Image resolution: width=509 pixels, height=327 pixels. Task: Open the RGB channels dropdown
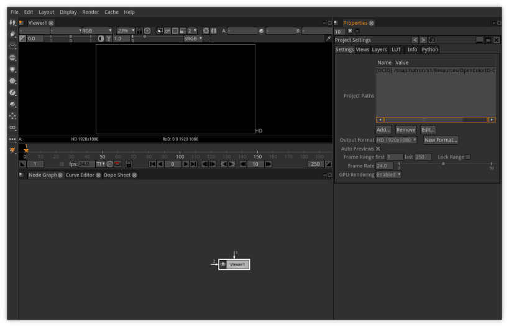pyautogui.click(x=96, y=30)
